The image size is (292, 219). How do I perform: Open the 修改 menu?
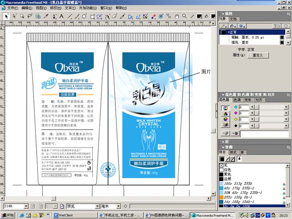tap(55, 8)
